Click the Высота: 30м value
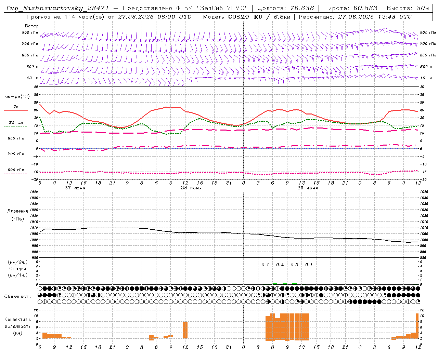Image resolution: width=438 pixels, height=350 pixels. (x=408, y=8)
